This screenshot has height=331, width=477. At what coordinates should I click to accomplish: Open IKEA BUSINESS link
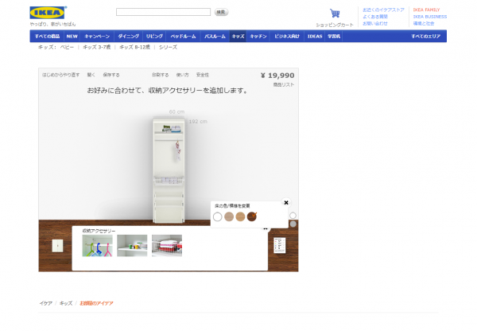tap(430, 17)
